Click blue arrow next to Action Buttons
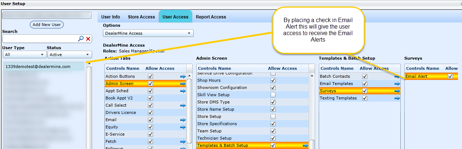Image resolution: width=462 pixels, height=149 pixels. [x=183, y=76]
